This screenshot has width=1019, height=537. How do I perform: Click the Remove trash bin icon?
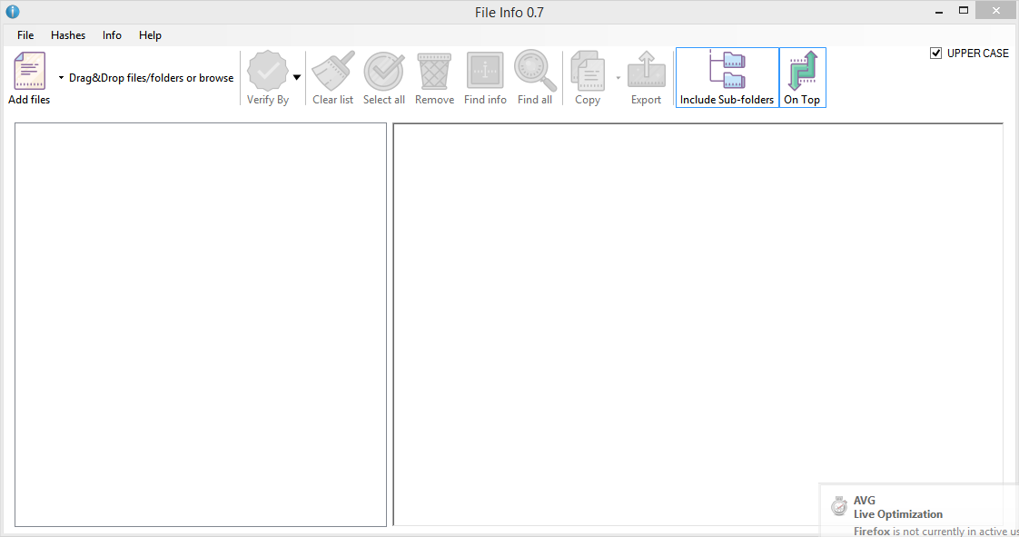tap(434, 71)
